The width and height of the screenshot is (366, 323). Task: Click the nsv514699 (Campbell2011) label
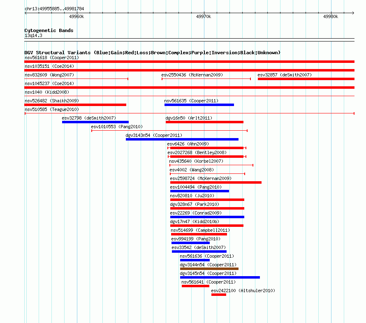pyautogui.click(x=200, y=230)
